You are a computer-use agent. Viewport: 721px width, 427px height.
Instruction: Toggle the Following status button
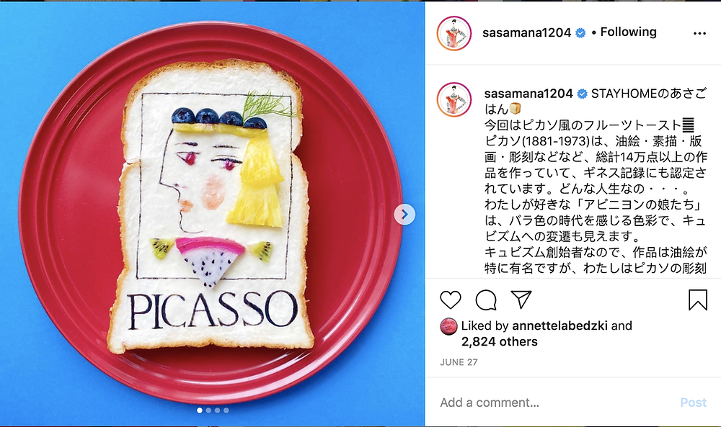tap(628, 32)
